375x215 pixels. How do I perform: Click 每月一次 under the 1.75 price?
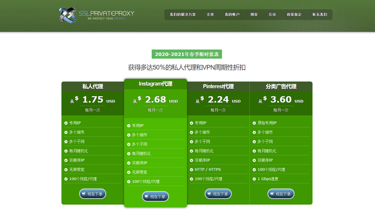pyautogui.click(x=93, y=110)
